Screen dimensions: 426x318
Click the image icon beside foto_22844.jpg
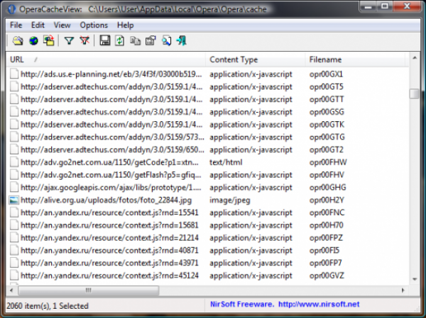tap(14, 200)
